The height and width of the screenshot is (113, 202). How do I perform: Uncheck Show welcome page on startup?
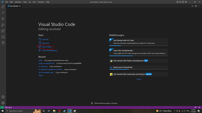click(x=92, y=103)
